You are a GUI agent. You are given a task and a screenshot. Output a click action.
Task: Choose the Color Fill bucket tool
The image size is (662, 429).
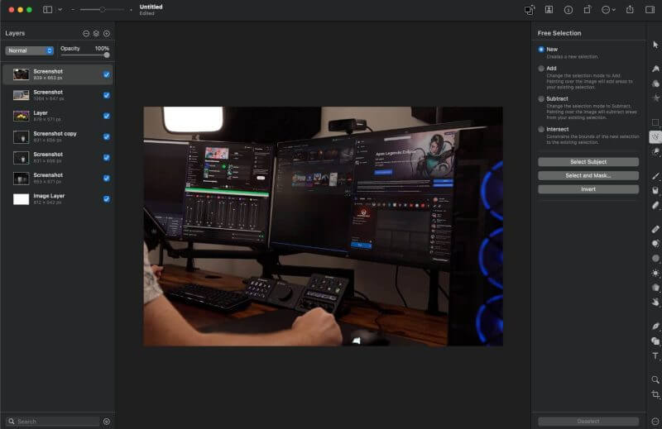pyautogui.click(x=655, y=191)
